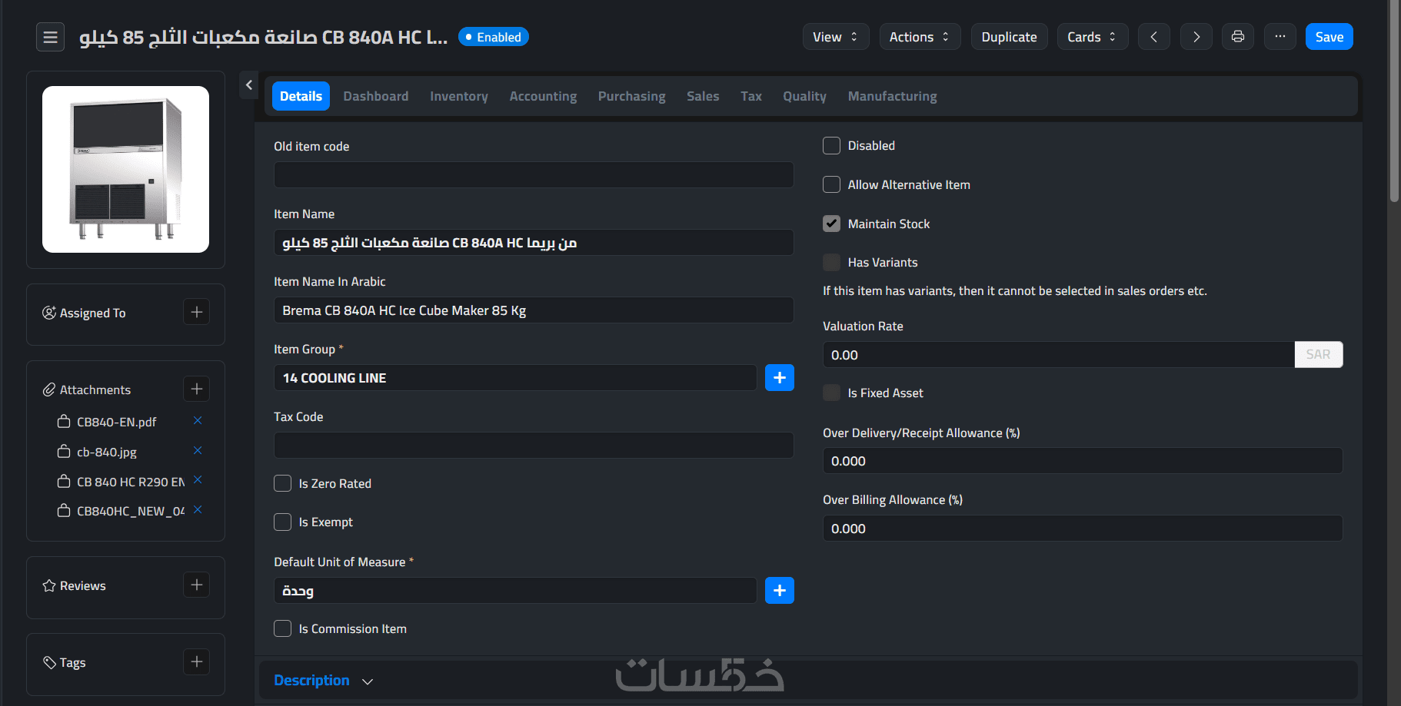Switch to the Dashboard tab
The width and height of the screenshot is (1401, 706).
pyautogui.click(x=376, y=96)
